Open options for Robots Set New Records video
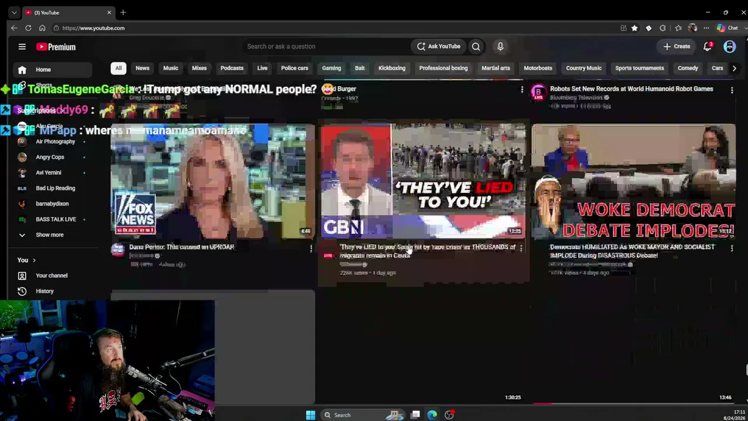The height and width of the screenshot is (421, 748). tap(732, 90)
